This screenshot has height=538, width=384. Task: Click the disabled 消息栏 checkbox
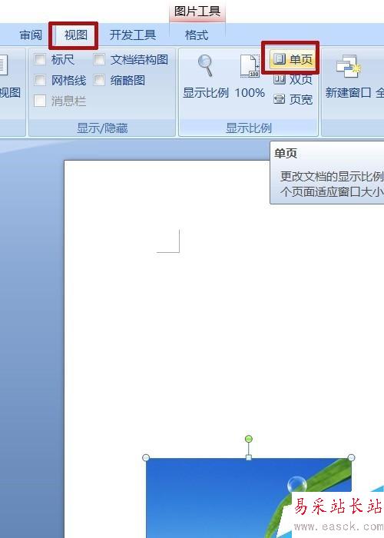(40, 101)
